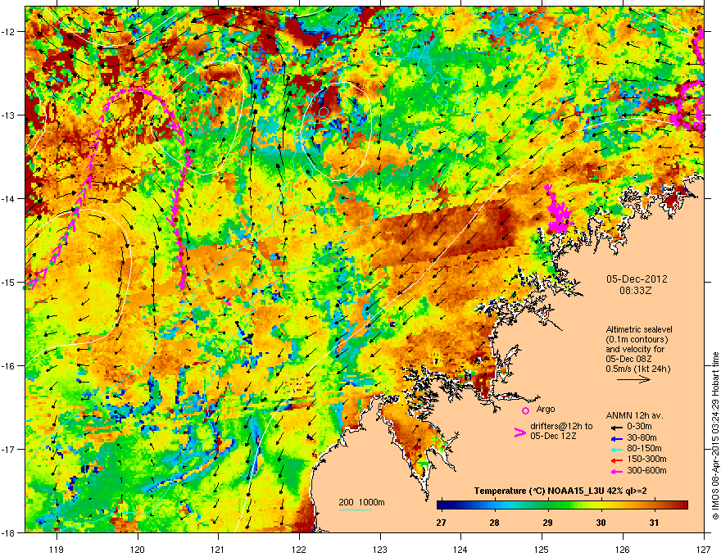Viewport: 721px width, 557px height.
Task: Click the dark blue end of color bar
Action: point(441,505)
